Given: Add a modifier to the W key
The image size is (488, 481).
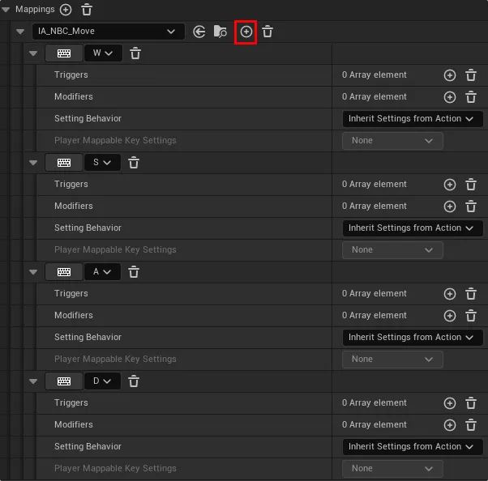Looking at the screenshot, I should point(450,97).
